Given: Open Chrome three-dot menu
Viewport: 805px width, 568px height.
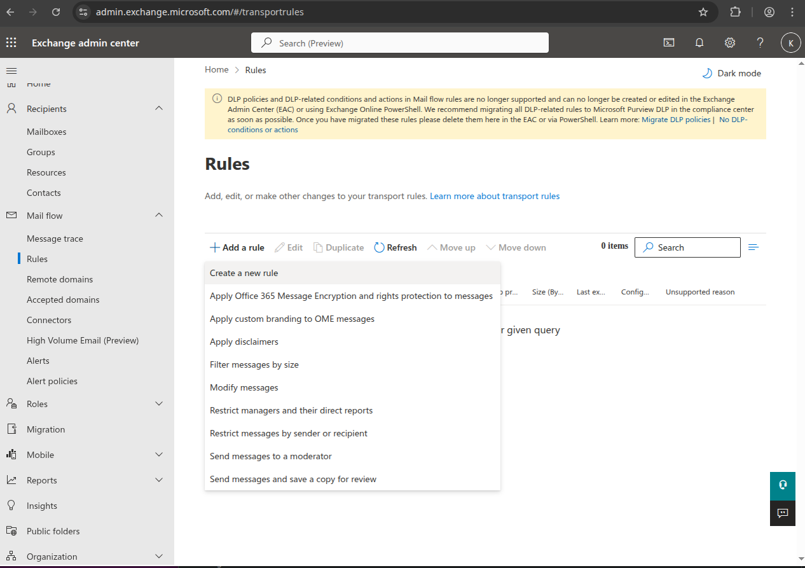Looking at the screenshot, I should click(792, 12).
